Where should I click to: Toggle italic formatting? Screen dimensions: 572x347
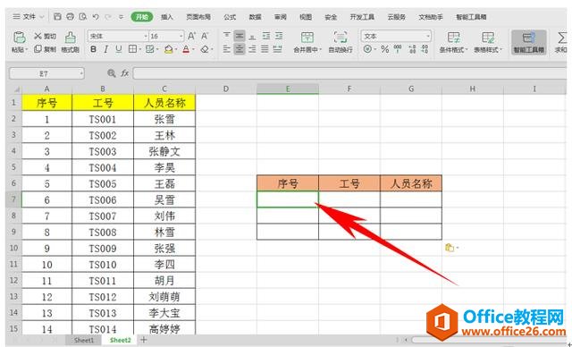click(x=105, y=49)
